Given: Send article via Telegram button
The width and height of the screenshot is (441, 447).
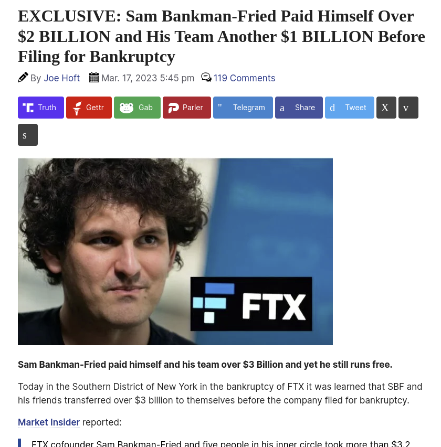Looking at the screenshot, I should point(243,108).
